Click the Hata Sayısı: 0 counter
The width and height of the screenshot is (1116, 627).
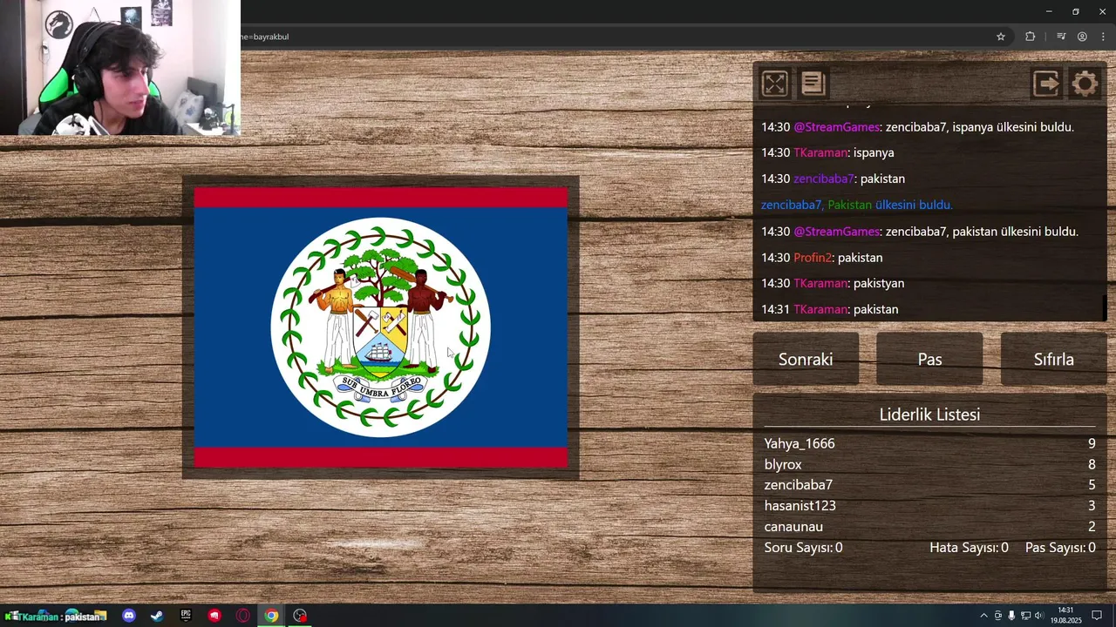pos(969,548)
